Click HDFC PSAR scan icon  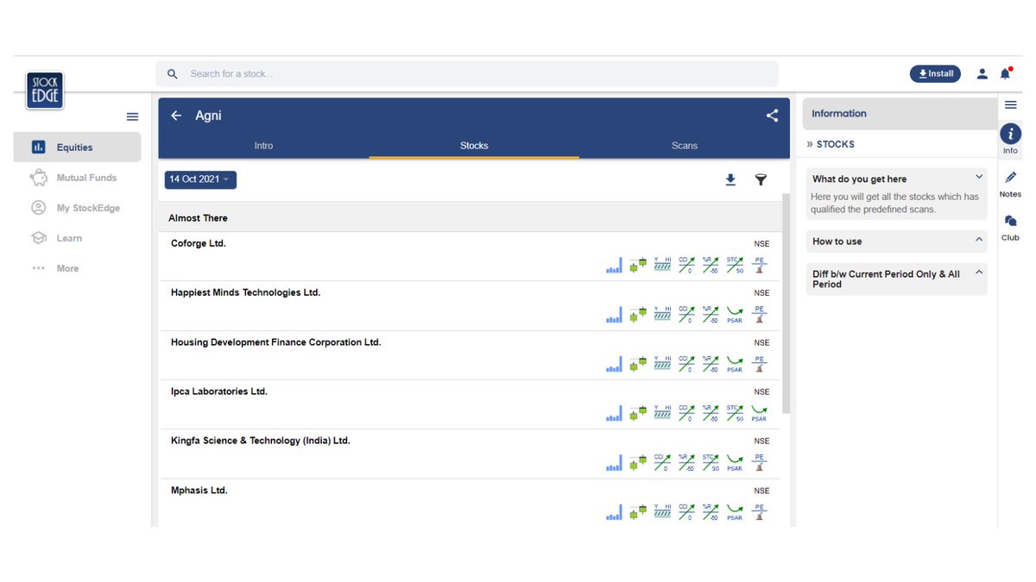(x=735, y=364)
